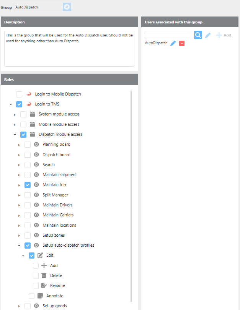The height and width of the screenshot is (310, 240).
Task: Check the Annotate role checkbox
Action: tap(32, 296)
